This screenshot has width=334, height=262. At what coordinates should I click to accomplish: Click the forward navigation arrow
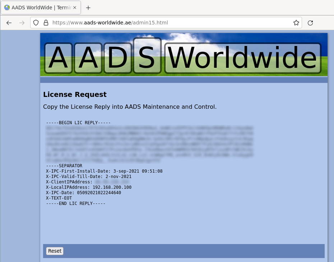click(x=22, y=23)
